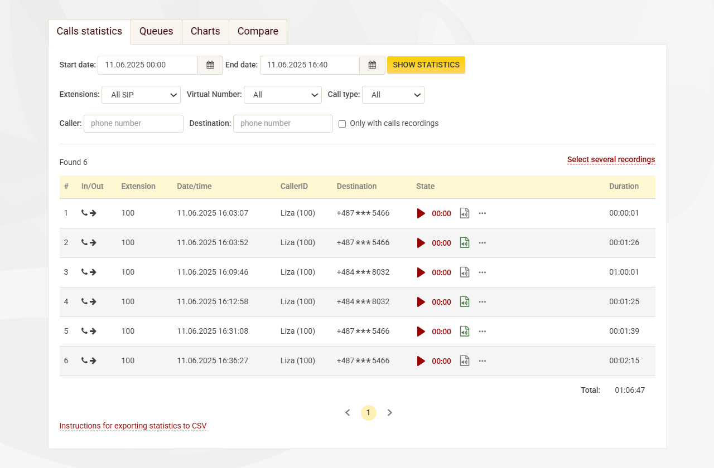Switch to the Queues tab
Image resolution: width=714 pixels, height=468 pixels.
156,31
